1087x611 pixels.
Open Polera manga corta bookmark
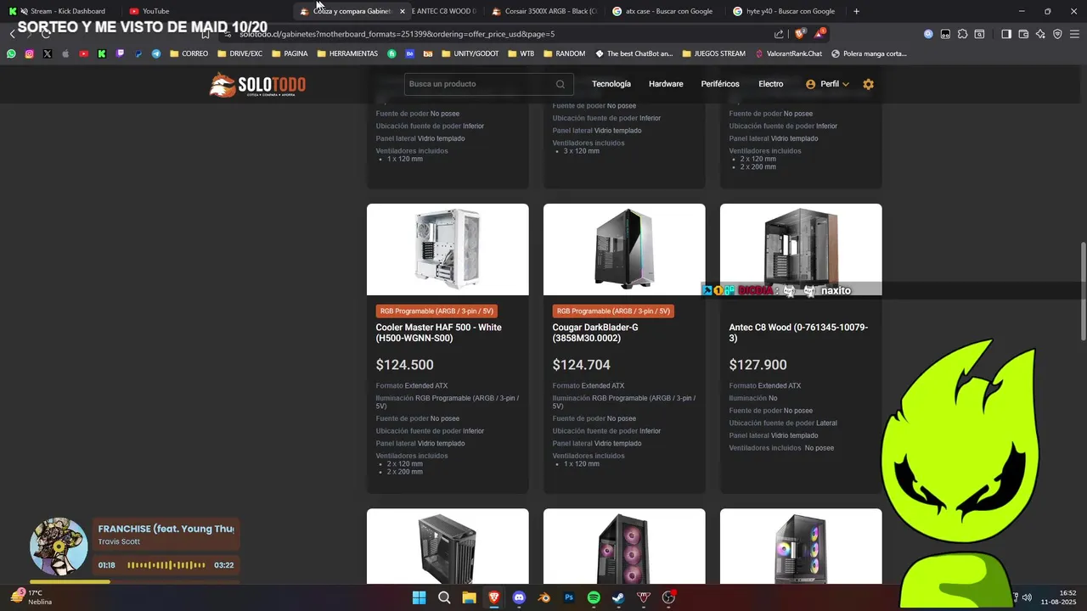coord(869,53)
